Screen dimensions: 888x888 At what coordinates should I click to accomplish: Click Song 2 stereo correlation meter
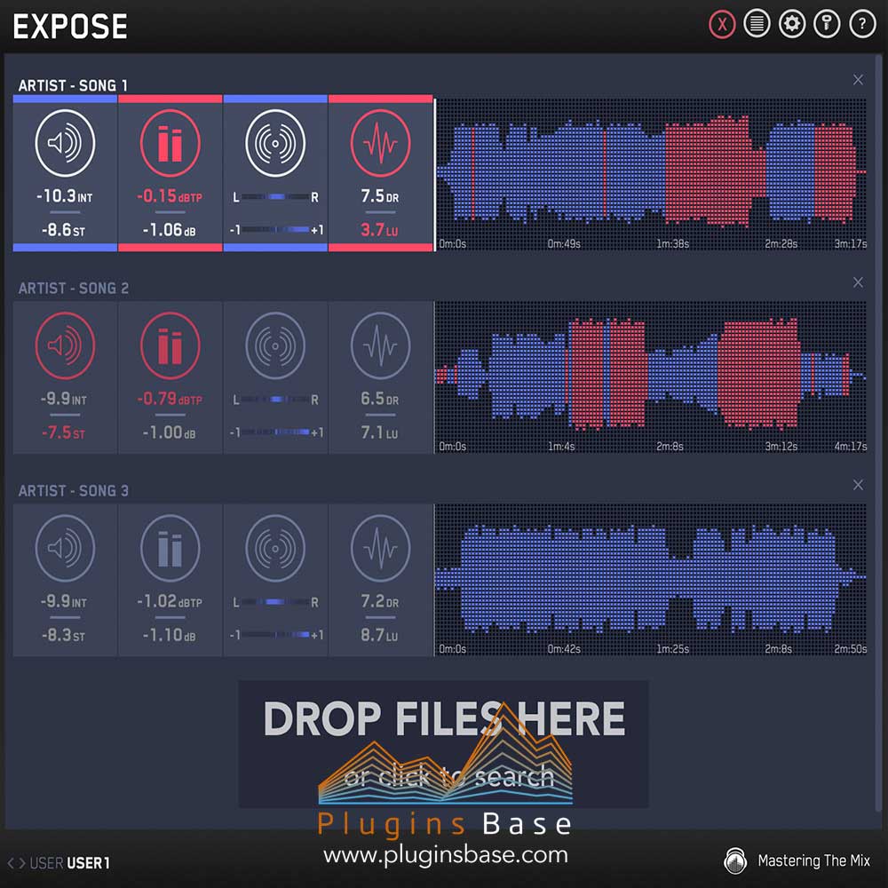click(275, 432)
